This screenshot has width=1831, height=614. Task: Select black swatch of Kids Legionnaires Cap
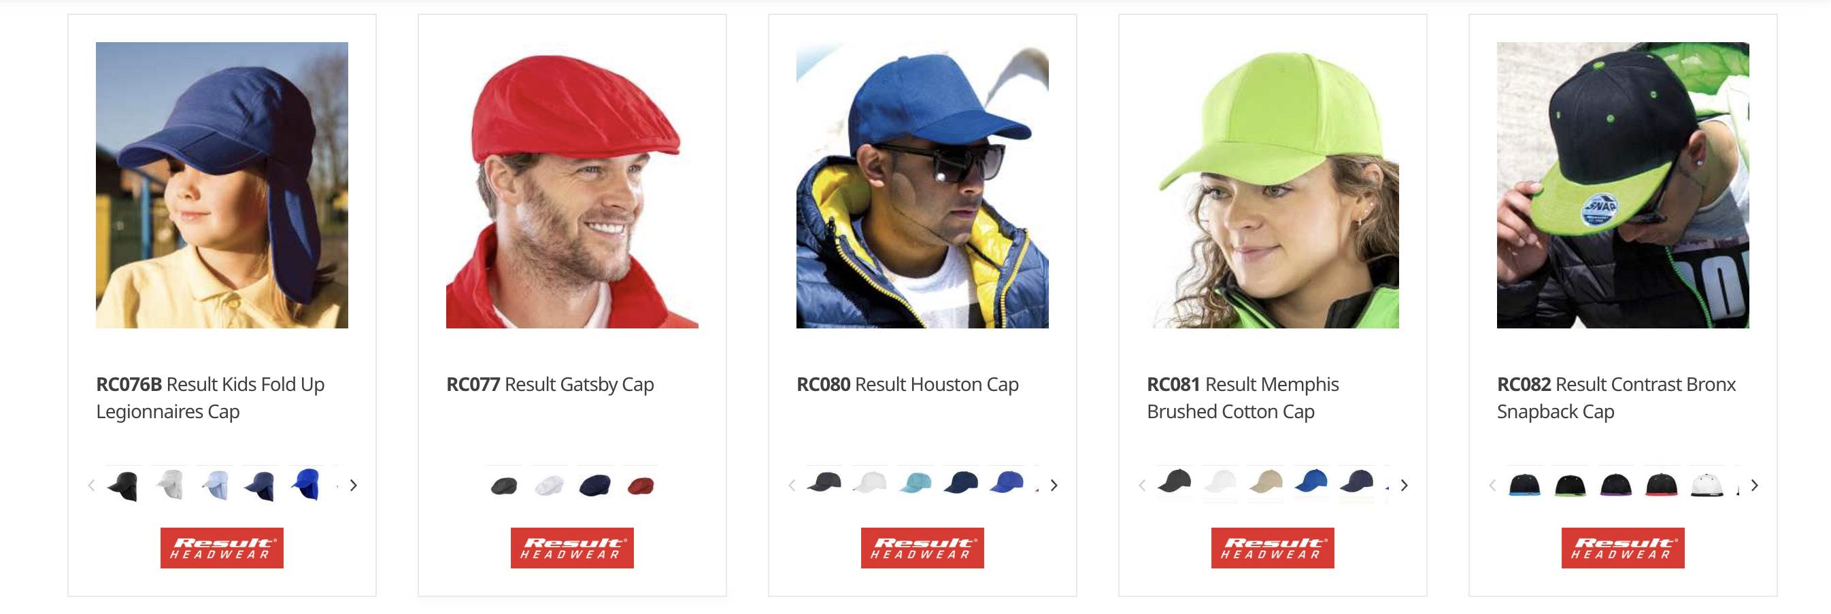122,485
